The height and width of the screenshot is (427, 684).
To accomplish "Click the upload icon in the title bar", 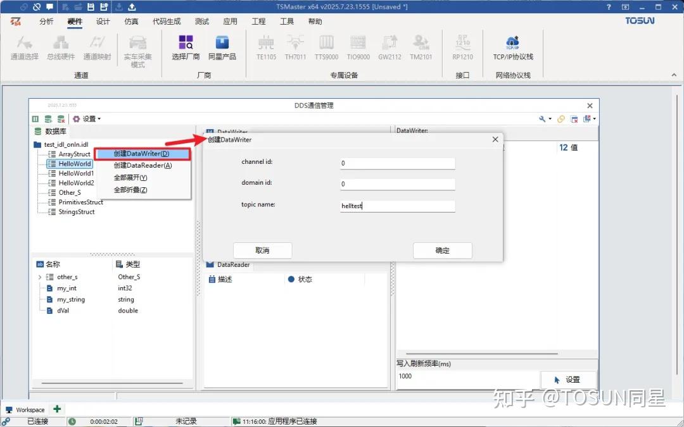I will [132, 6].
